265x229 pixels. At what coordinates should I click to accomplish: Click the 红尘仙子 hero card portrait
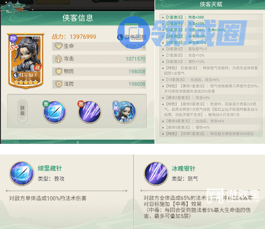25,60
